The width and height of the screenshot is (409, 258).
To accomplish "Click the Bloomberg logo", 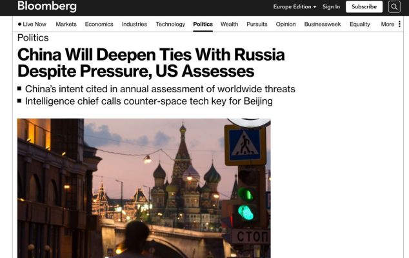I will pos(47,6).
